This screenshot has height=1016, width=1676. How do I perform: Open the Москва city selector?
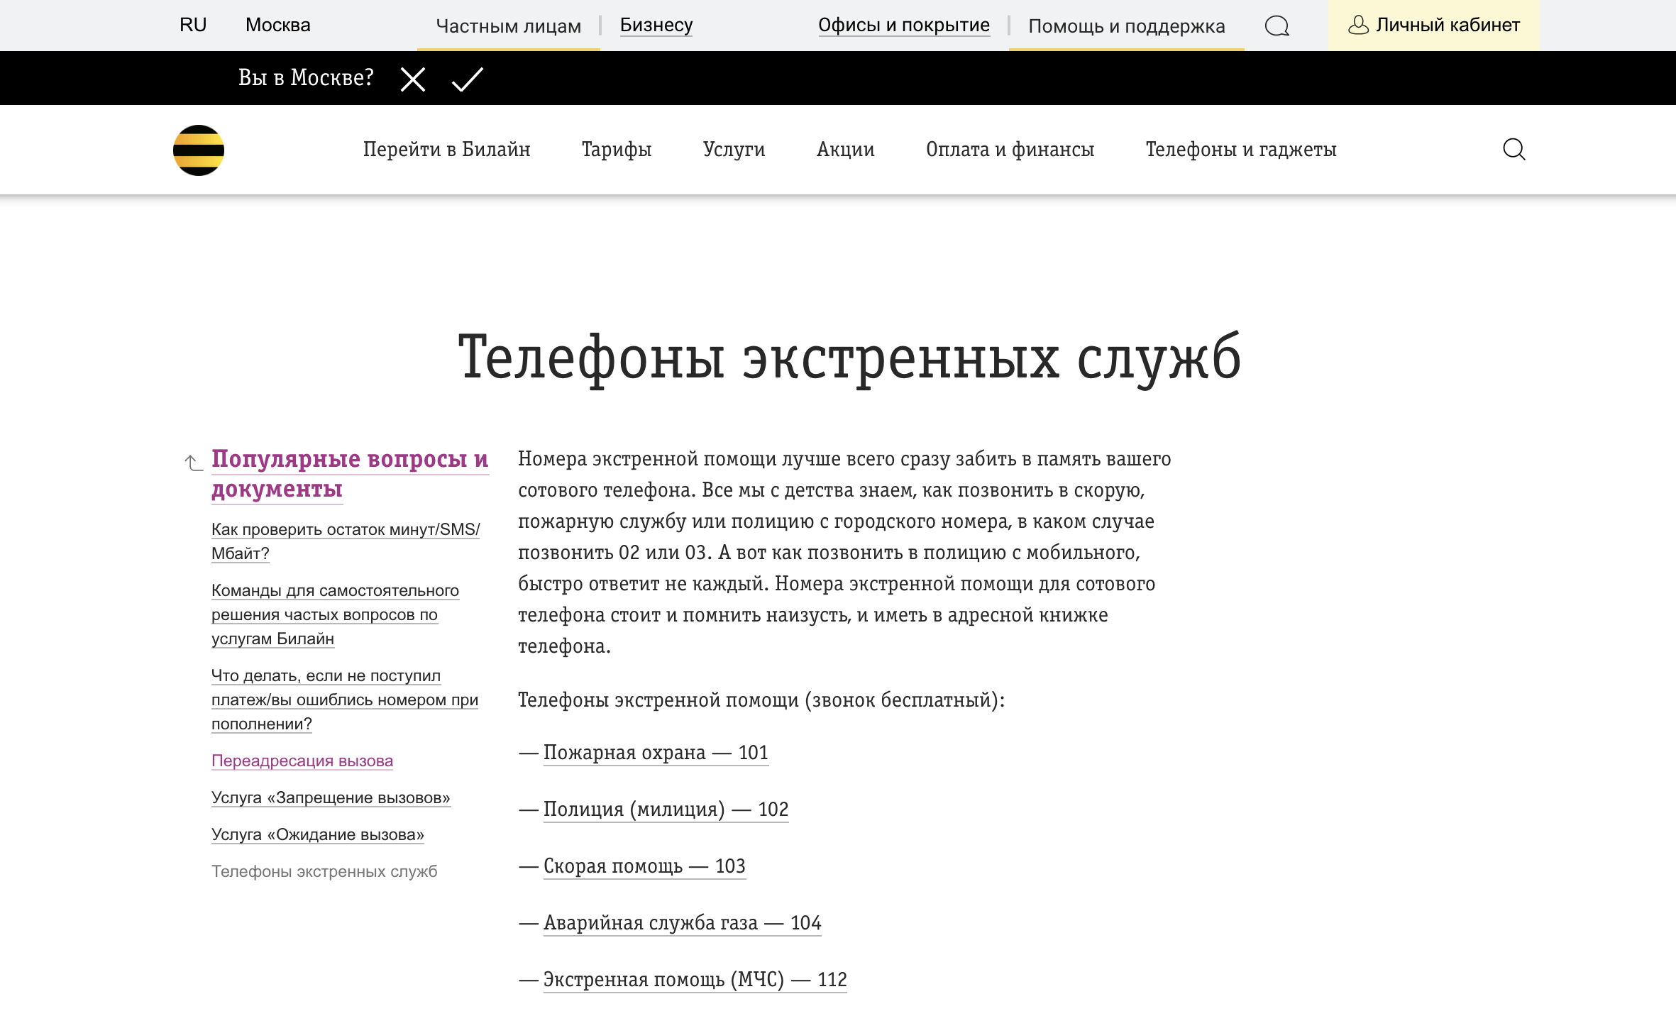[277, 24]
